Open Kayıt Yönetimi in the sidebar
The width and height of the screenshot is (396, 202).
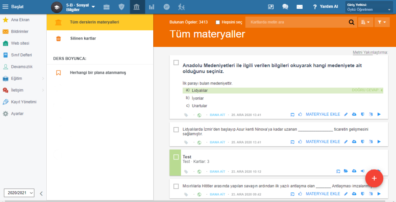(x=23, y=102)
